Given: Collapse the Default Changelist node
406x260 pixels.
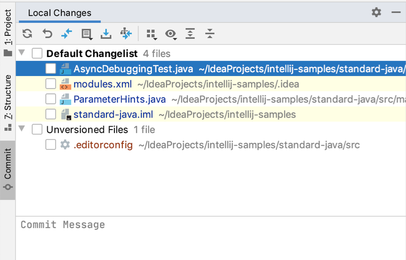Looking at the screenshot, I should click(21, 53).
